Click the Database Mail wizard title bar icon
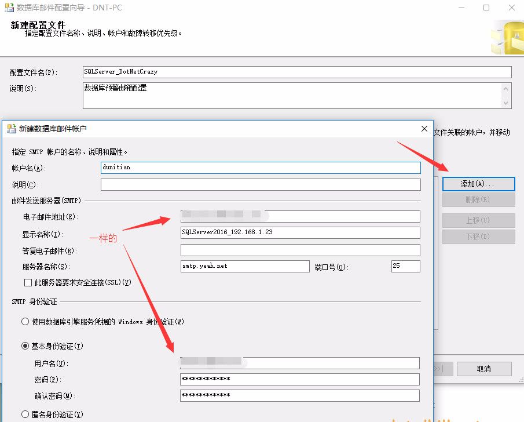Image resolution: width=524 pixels, height=422 pixels. click(9, 8)
